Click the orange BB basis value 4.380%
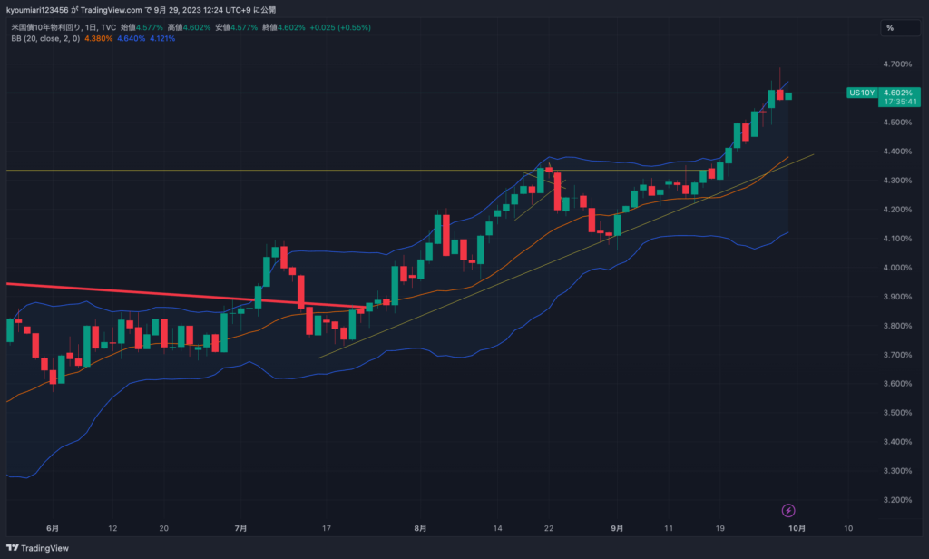 pyautogui.click(x=98, y=38)
